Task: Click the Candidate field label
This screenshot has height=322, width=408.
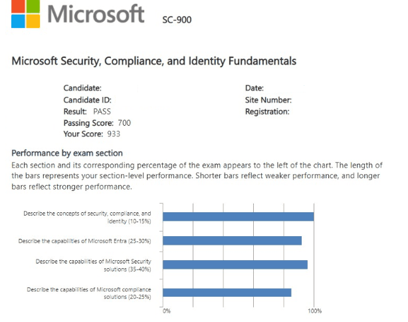Action: coord(82,88)
